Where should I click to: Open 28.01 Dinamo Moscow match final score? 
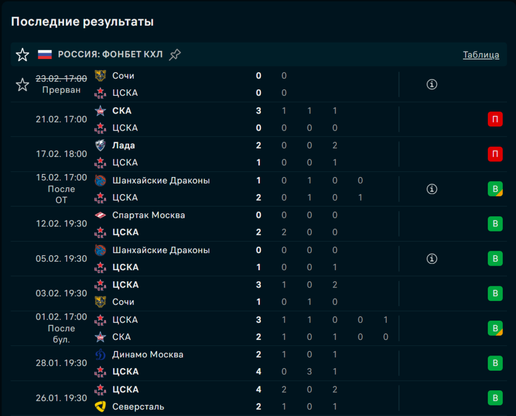point(259,363)
